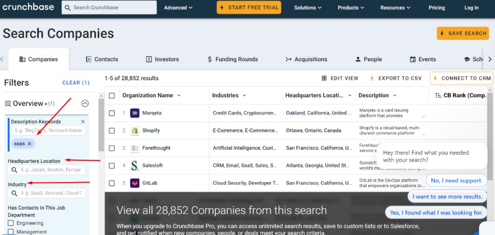495x235 pixels.
Task: Click the Connect to CRM button
Action: 461,79
